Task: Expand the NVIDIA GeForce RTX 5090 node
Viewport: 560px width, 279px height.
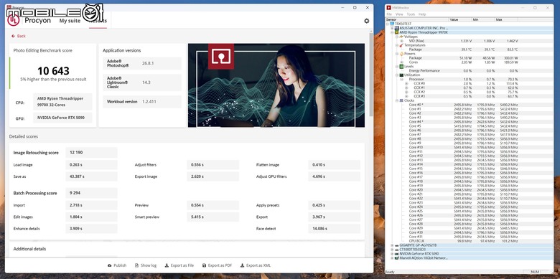Action: [392, 254]
